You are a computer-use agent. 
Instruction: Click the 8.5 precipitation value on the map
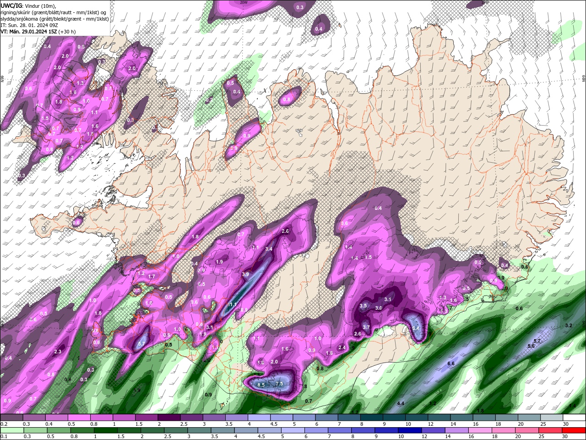coord(261,385)
